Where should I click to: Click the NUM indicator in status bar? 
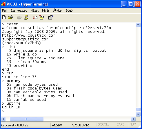click(133, 124)
